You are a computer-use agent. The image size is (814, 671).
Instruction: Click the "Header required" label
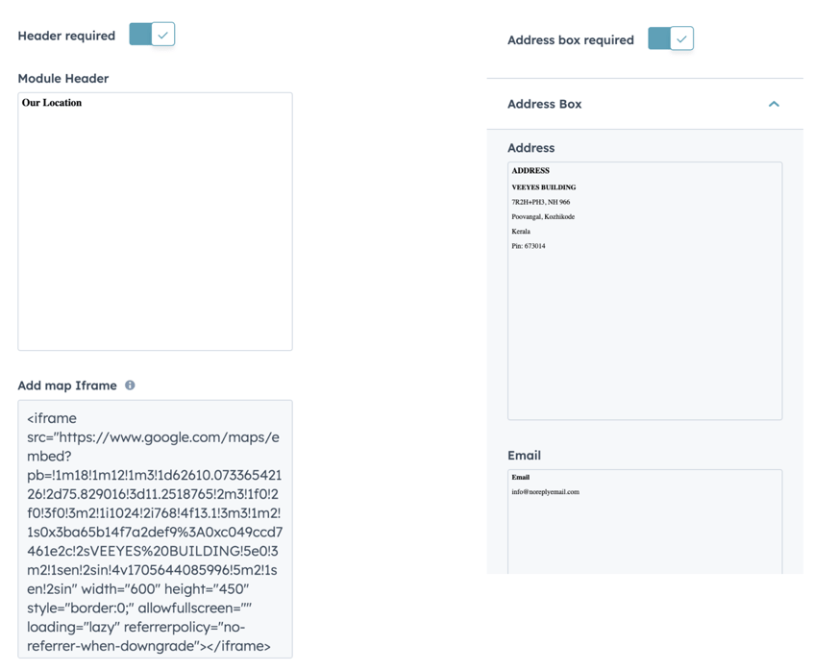click(66, 36)
